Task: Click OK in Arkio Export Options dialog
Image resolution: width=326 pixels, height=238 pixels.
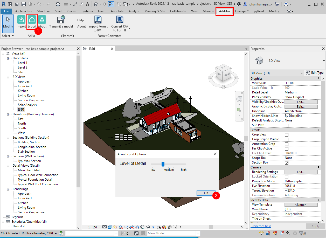Action: tap(206, 193)
